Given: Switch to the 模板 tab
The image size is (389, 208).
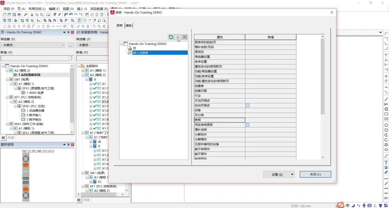Looking at the screenshot, I should point(129,25).
